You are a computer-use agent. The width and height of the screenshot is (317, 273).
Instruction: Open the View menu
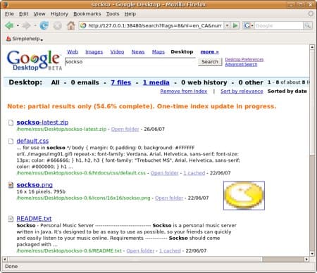(39, 14)
